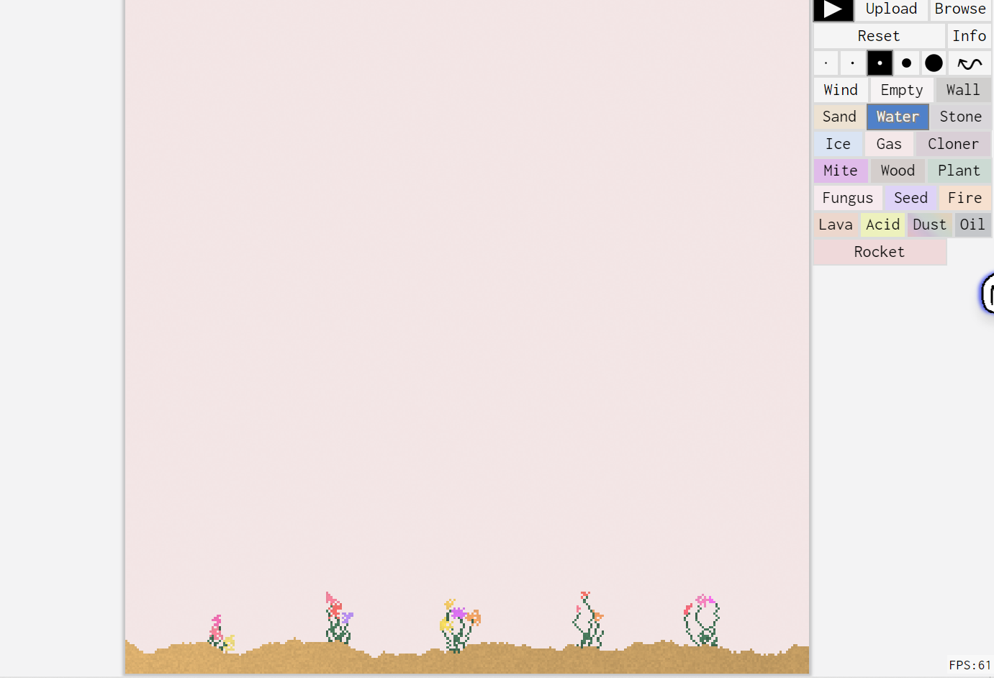
Task: Choose the Water element
Action: pos(898,117)
